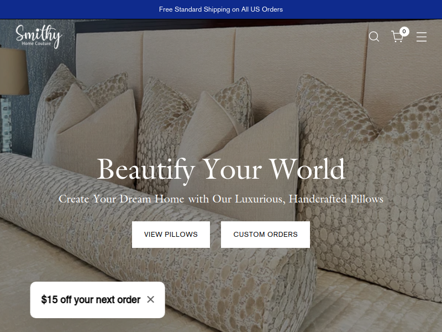Click the VIEW PILLOWS button
This screenshot has height=332, width=442.
(171, 235)
